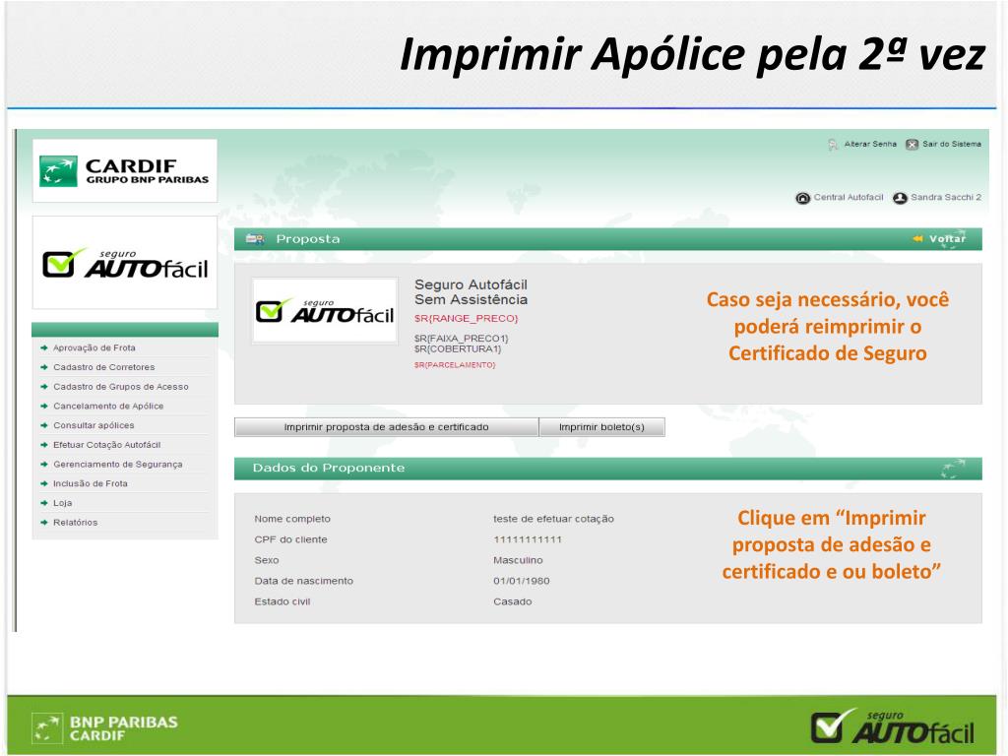Click the Sair do Sistema link
The image size is (1008, 756).
click(x=952, y=144)
